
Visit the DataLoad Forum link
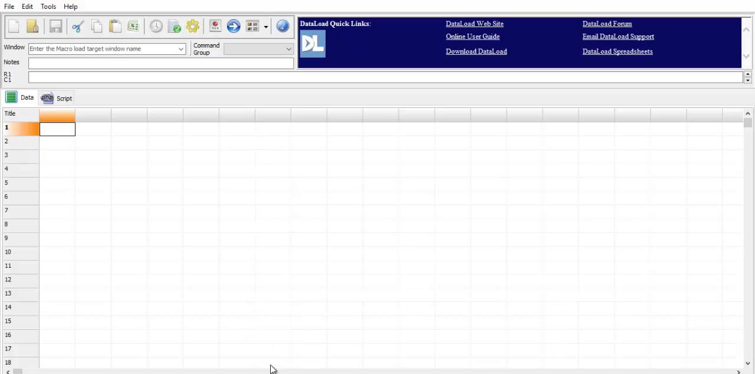coord(607,24)
